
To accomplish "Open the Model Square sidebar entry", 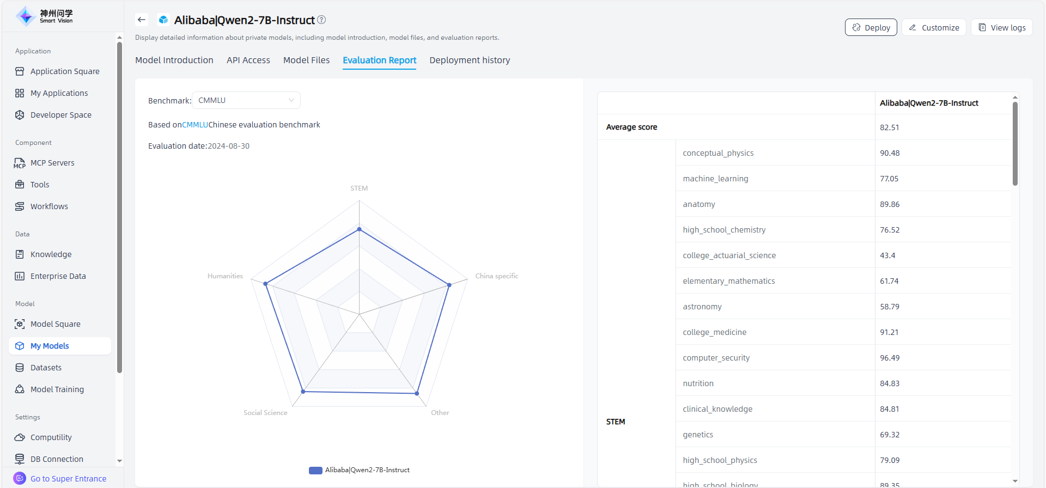I will point(55,324).
